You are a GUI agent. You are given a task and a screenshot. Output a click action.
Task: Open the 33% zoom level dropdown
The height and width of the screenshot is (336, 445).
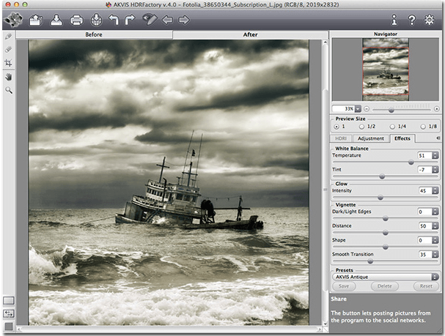click(x=358, y=109)
